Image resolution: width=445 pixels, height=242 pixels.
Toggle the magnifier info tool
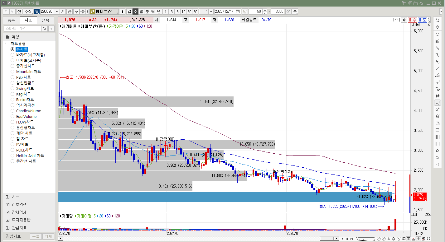438,103
